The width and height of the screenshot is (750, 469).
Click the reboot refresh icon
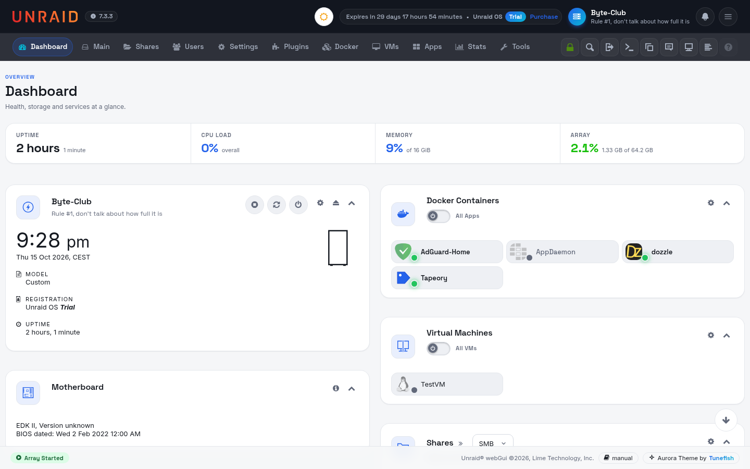(x=277, y=205)
